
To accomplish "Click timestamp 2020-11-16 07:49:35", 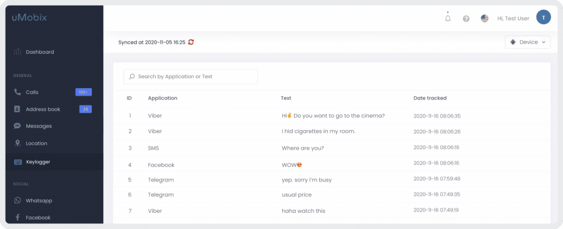I will coord(437,194).
